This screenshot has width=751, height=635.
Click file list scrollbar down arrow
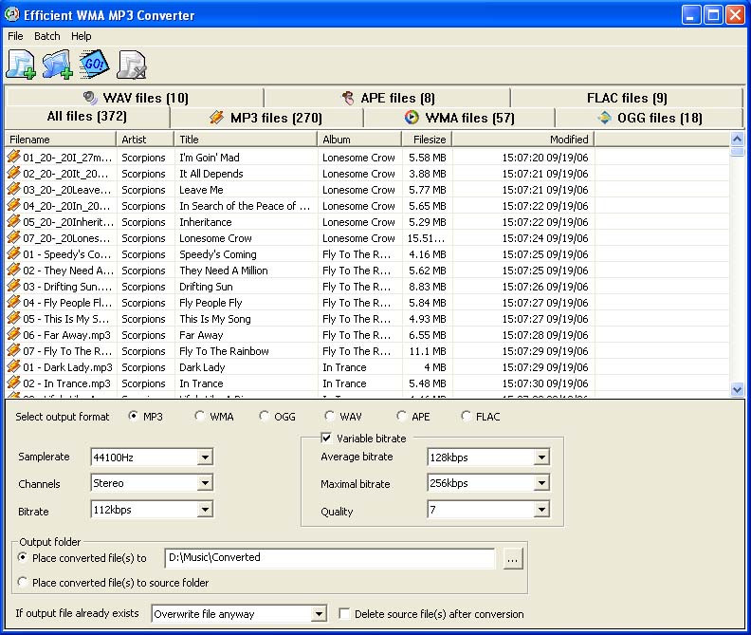[x=737, y=390]
